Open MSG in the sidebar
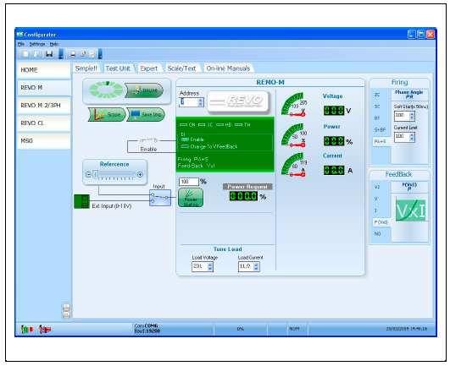Viewport: 450px width, 366px height. 44,141
